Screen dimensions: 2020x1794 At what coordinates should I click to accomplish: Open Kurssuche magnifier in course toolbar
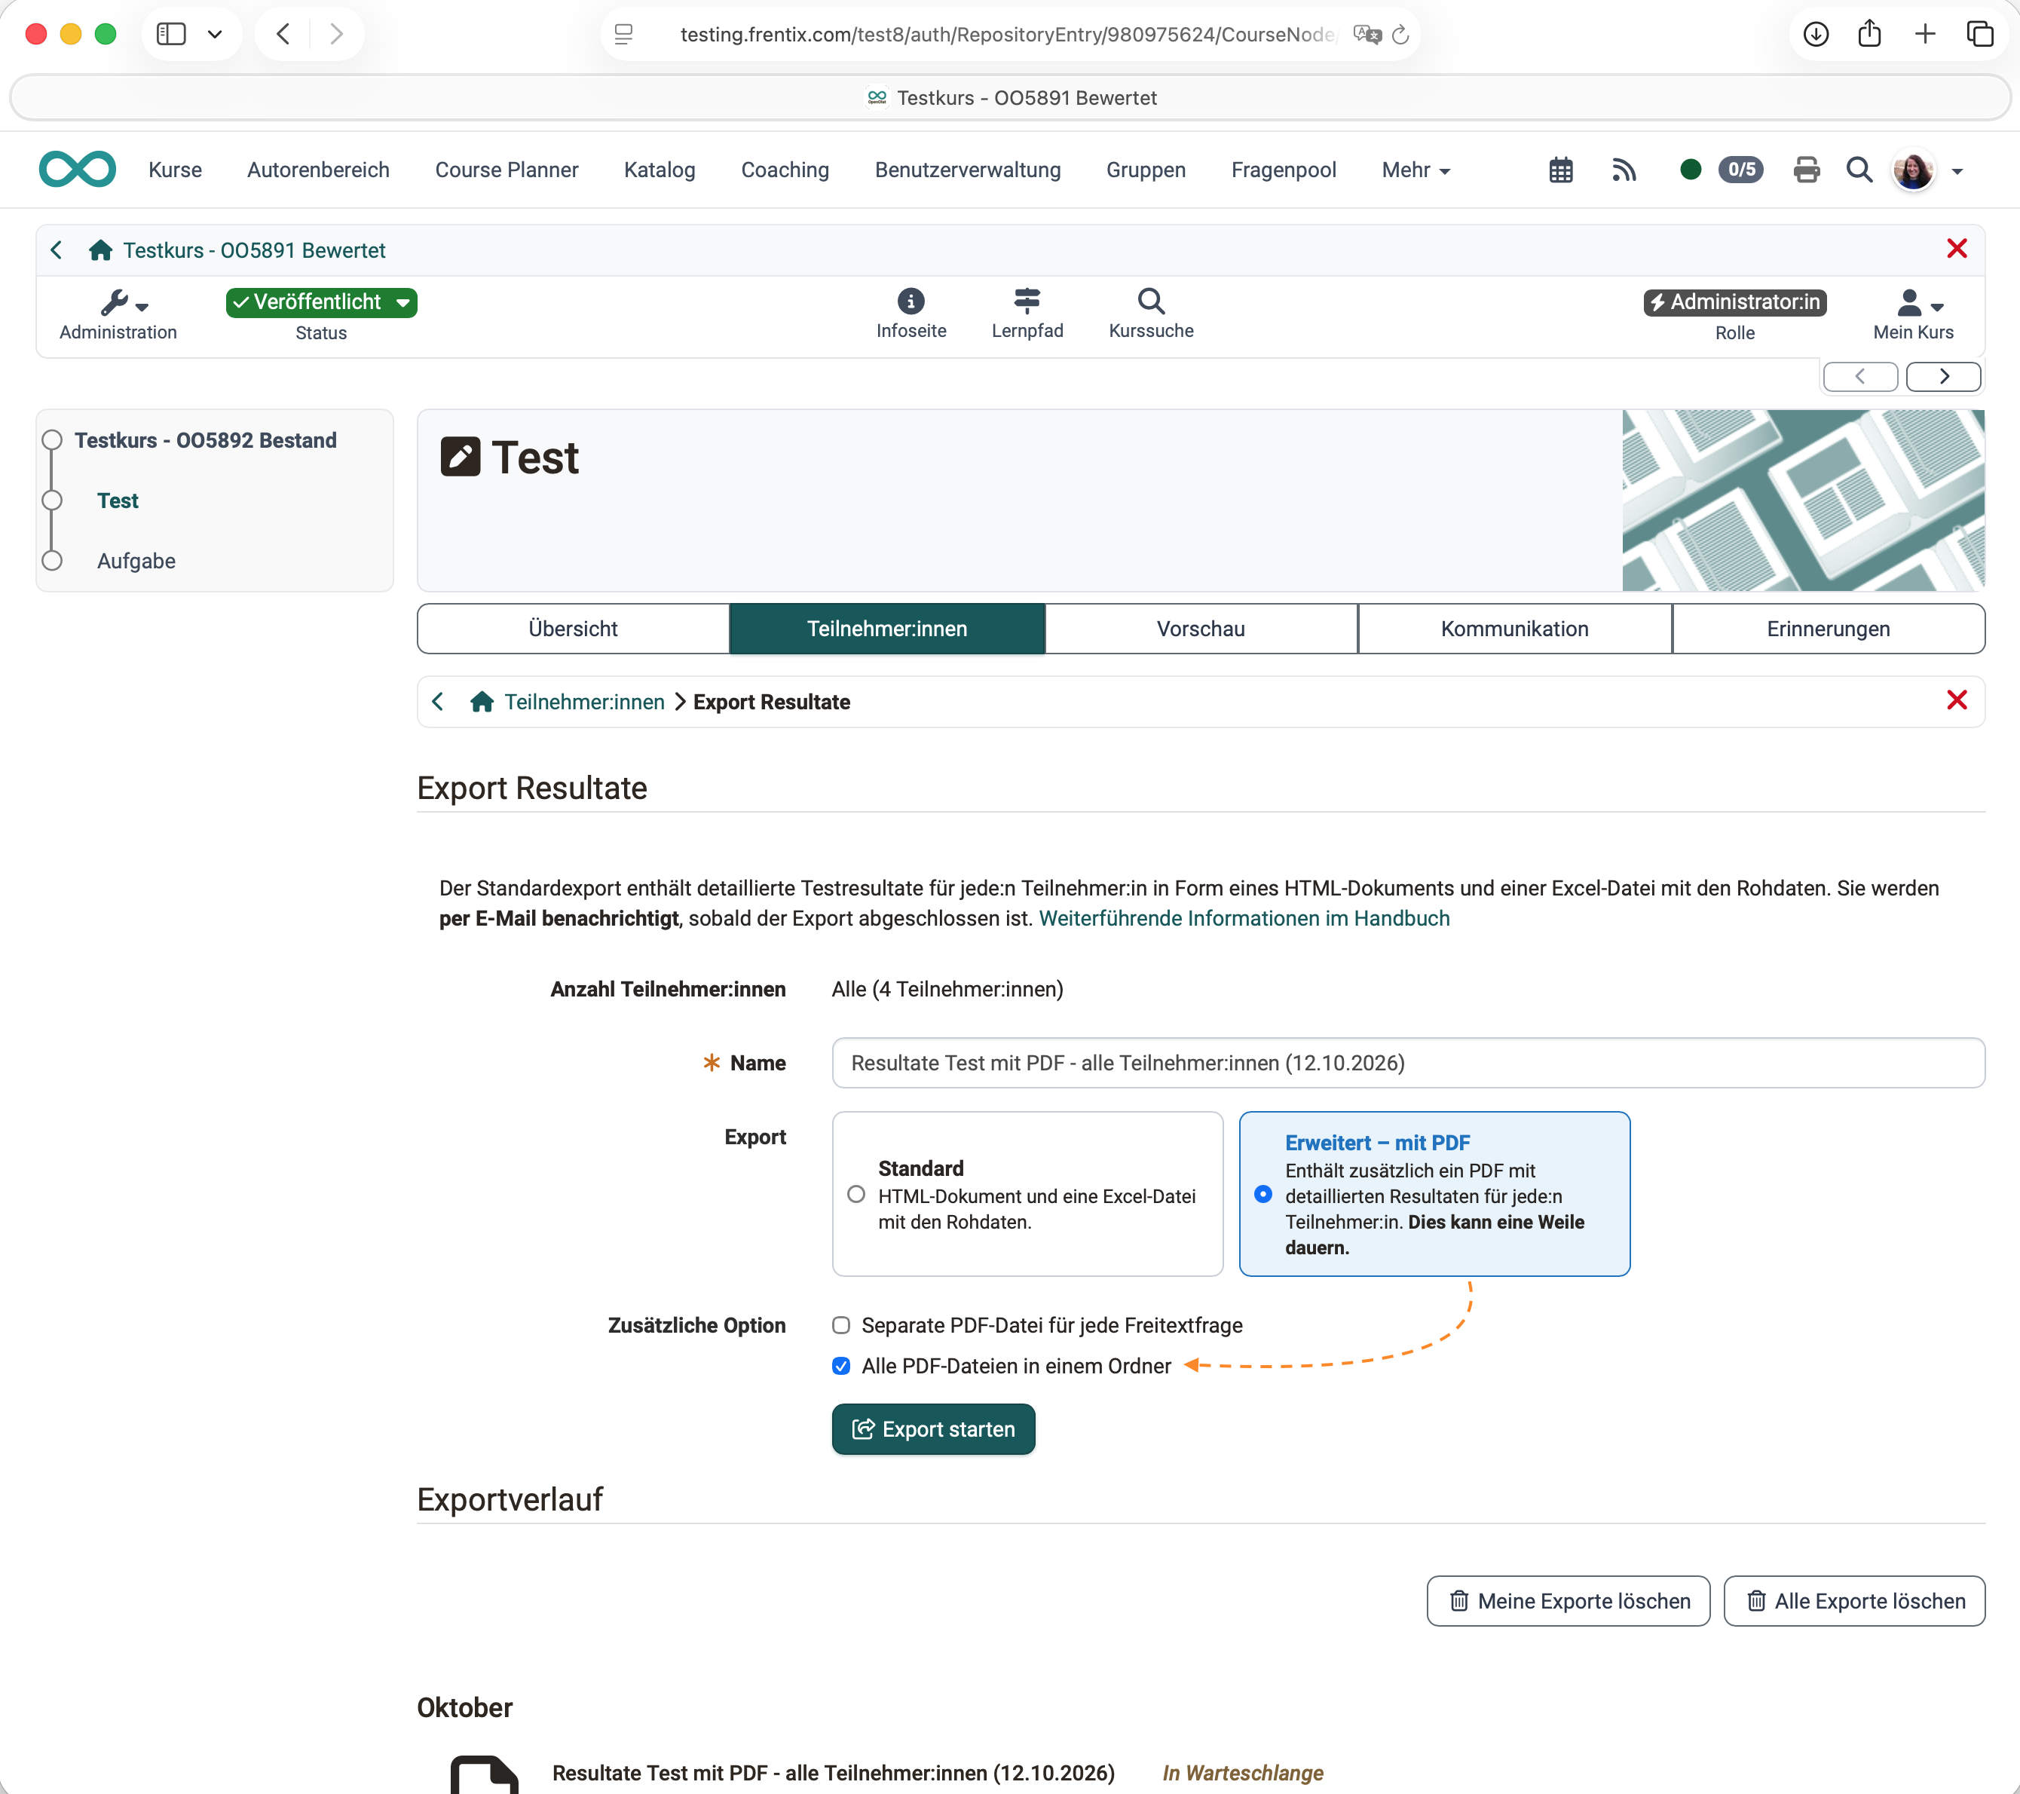pyautogui.click(x=1150, y=301)
